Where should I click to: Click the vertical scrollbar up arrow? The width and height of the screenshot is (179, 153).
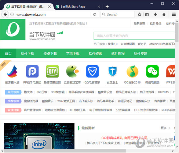177,21
